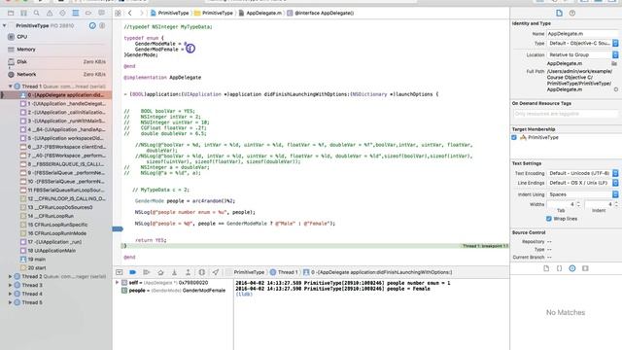Expand self variable in variables view
The width and height of the screenshot is (622, 350).
point(117,283)
